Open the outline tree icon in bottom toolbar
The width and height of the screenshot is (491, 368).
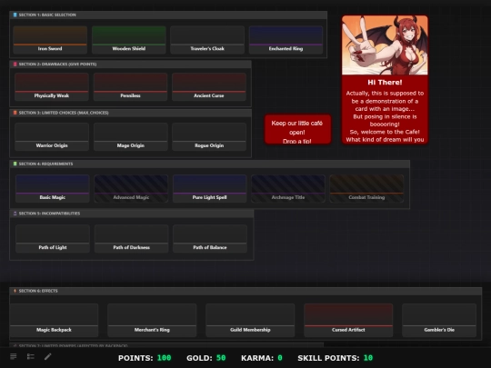pyautogui.click(x=30, y=356)
